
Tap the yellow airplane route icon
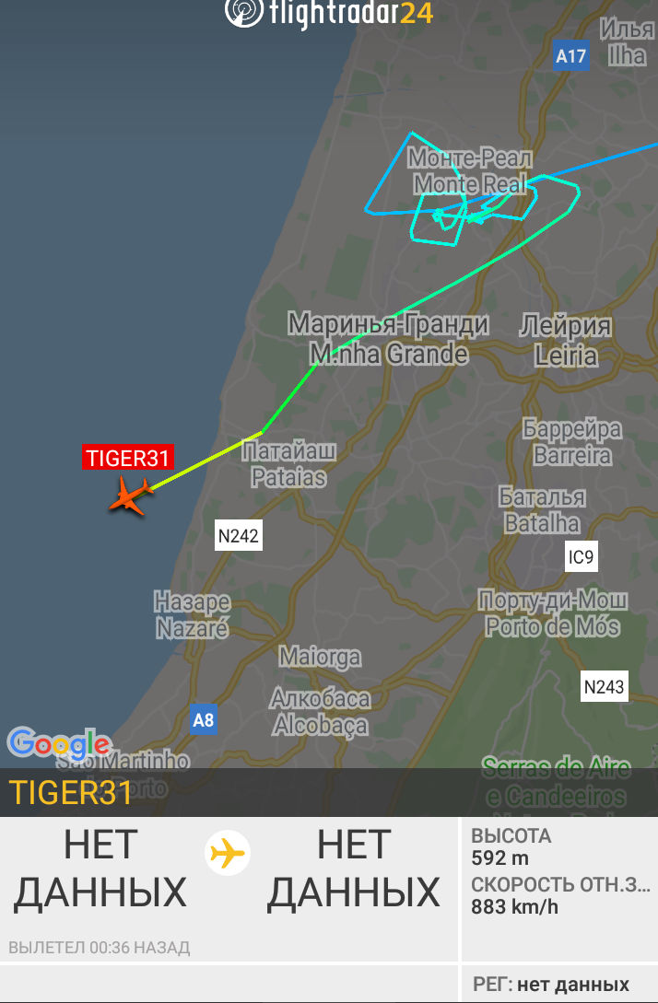(x=228, y=853)
